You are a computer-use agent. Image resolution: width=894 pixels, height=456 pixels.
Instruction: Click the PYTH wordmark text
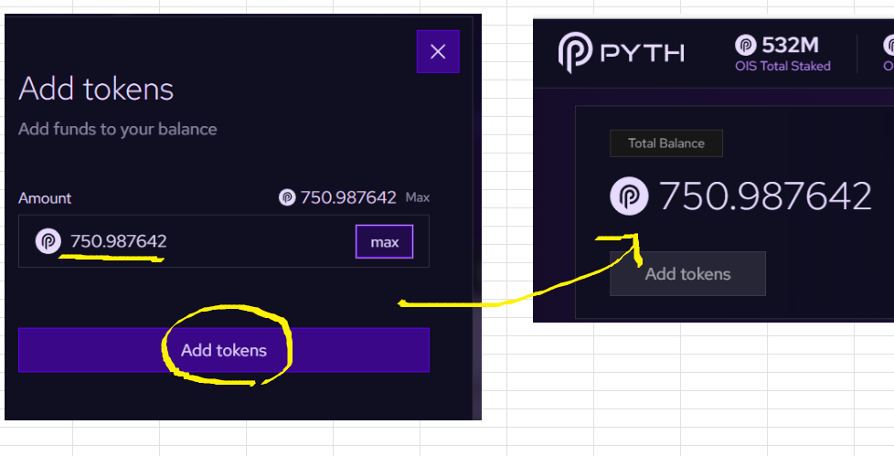click(643, 54)
